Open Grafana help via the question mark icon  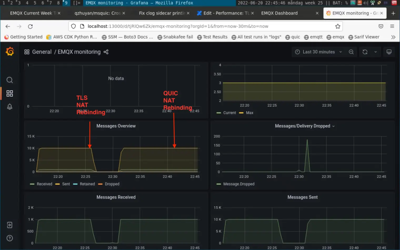pyautogui.click(x=10, y=238)
